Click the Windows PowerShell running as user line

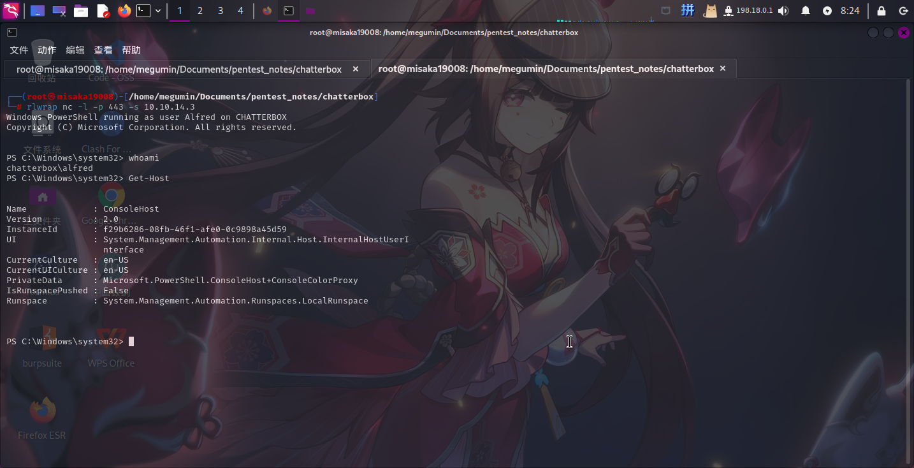147,117
